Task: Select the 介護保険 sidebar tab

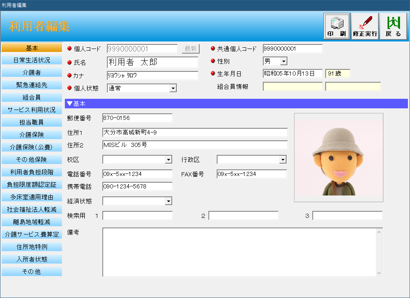Action: 32,135
